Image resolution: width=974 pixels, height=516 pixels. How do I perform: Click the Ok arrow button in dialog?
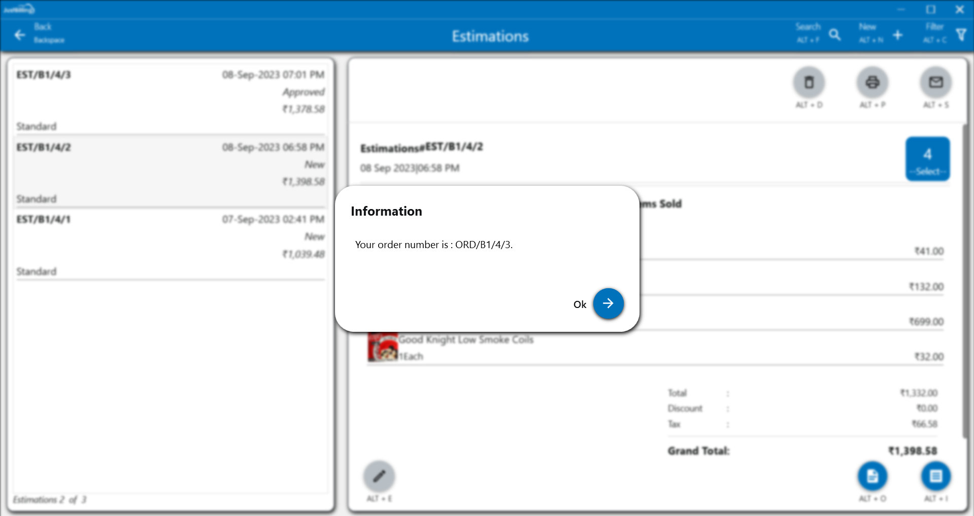[x=608, y=303]
